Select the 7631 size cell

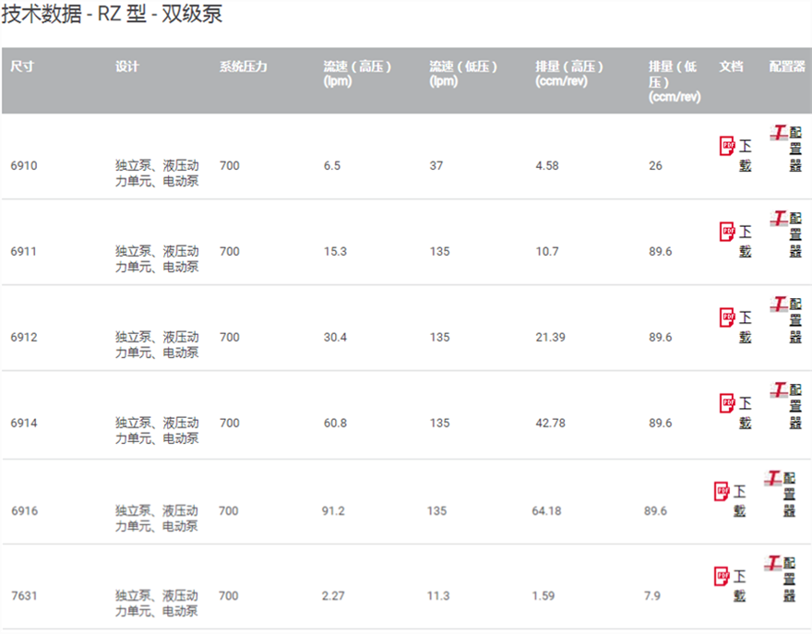click(24, 596)
